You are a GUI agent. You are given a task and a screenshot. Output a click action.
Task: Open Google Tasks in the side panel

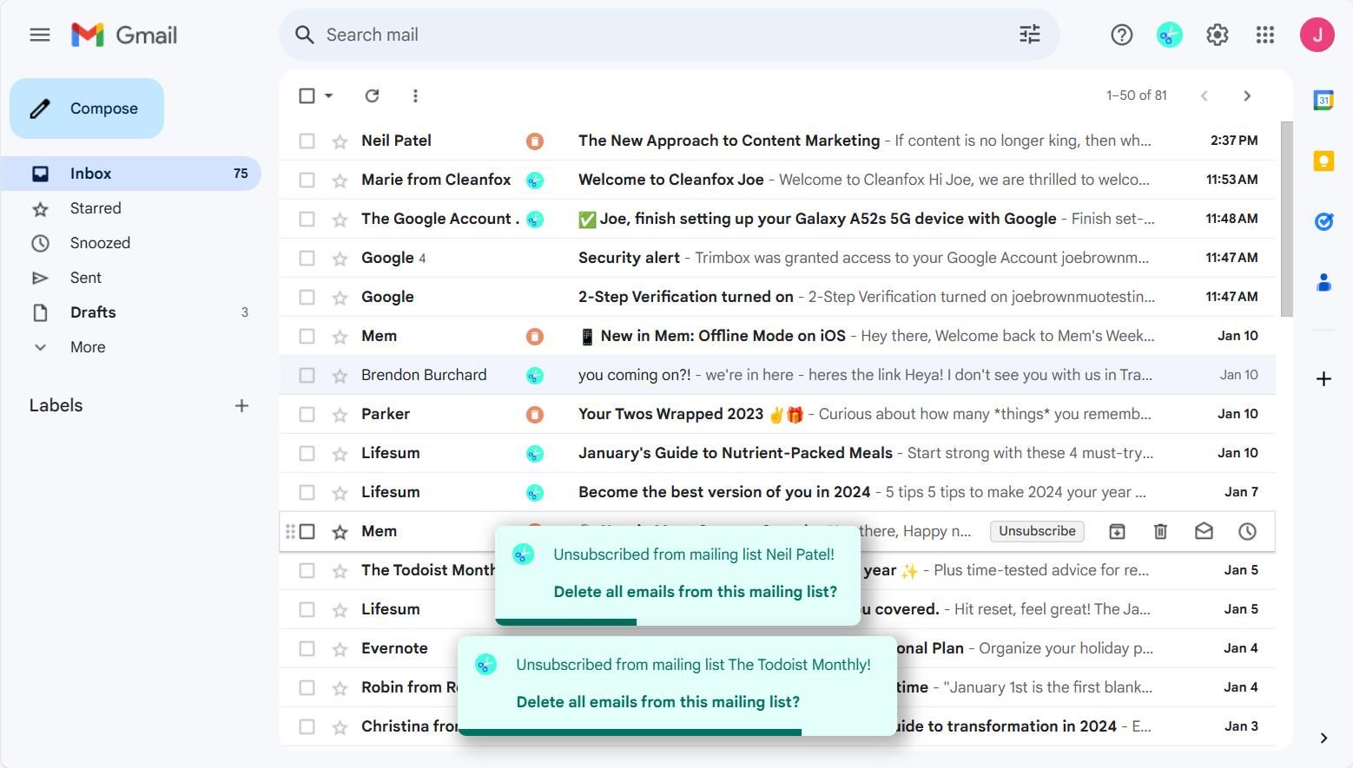coord(1323,221)
